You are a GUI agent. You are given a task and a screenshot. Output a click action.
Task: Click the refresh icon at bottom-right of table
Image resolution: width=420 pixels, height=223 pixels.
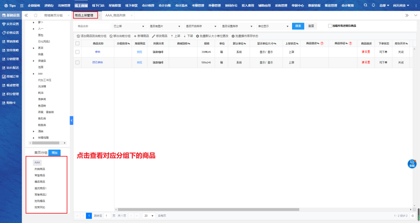413,215
